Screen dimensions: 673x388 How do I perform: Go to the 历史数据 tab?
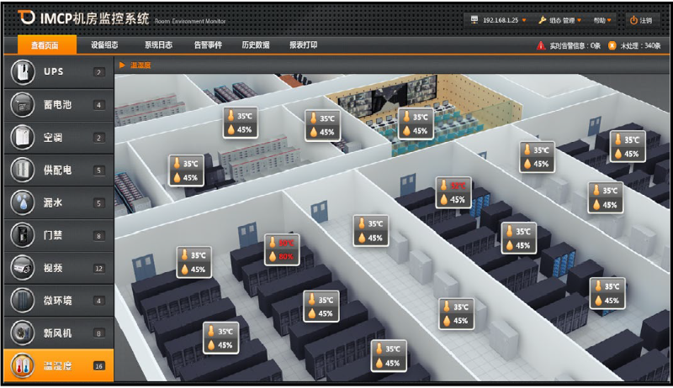coord(256,45)
